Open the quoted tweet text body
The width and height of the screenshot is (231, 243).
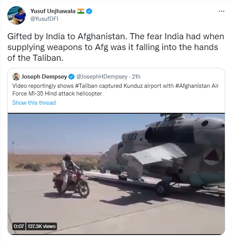point(115,90)
